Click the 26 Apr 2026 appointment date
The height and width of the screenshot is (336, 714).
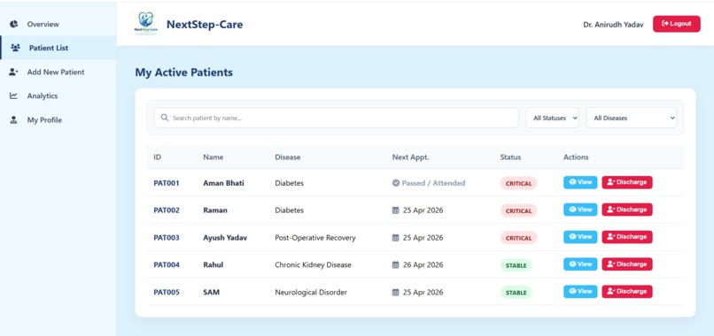(x=423, y=264)
